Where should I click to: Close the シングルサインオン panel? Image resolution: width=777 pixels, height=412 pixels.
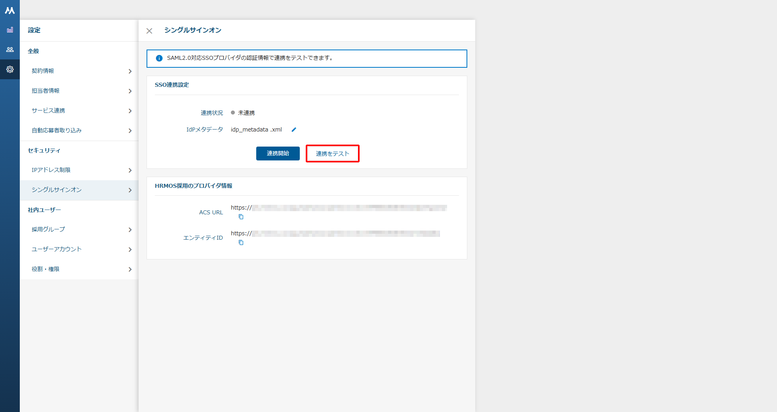149,31
